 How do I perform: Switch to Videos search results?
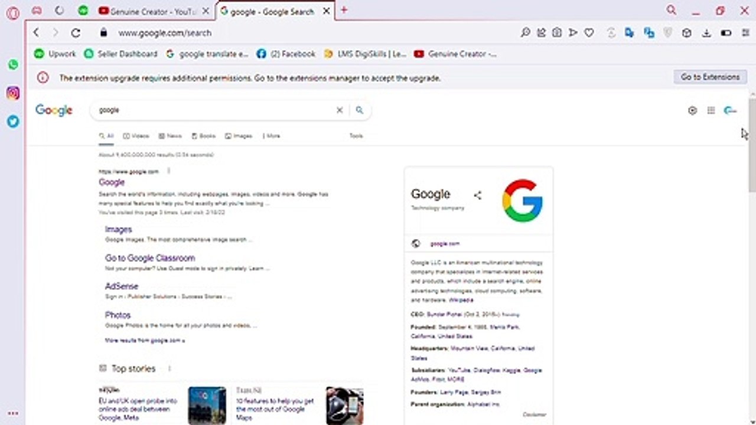coord(136,136)
